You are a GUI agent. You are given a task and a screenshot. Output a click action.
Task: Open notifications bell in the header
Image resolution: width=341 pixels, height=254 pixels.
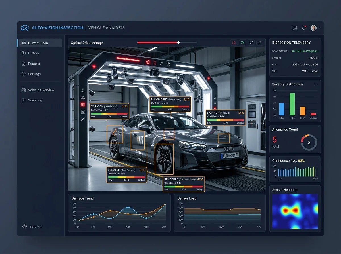(x=304, y=28)
